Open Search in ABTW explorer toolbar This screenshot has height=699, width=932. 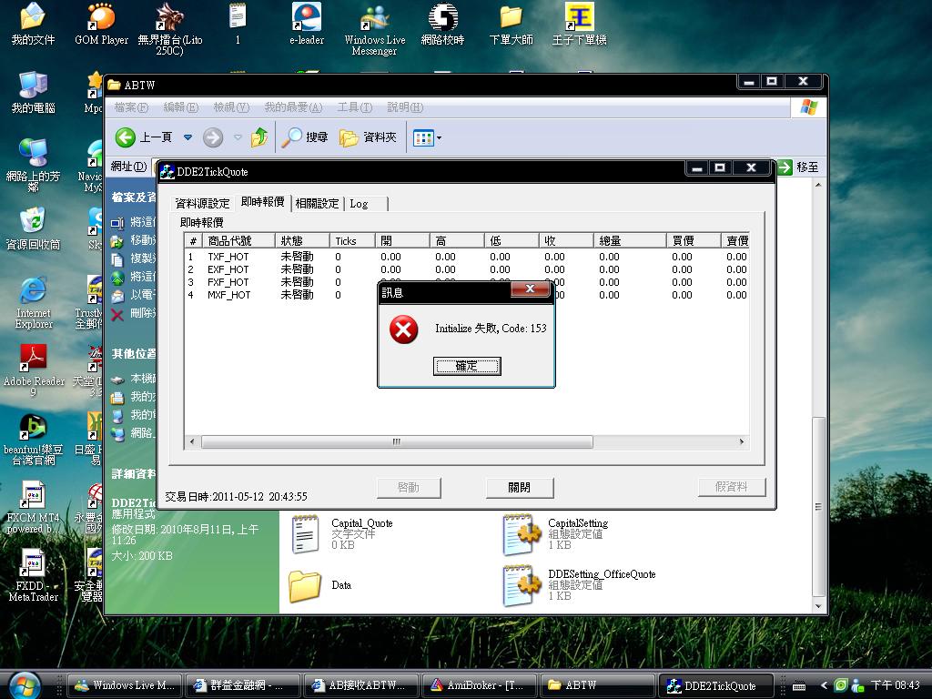click(304, 137)
